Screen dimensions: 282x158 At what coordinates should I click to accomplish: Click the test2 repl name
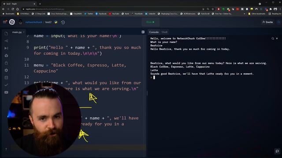(48, 22)
